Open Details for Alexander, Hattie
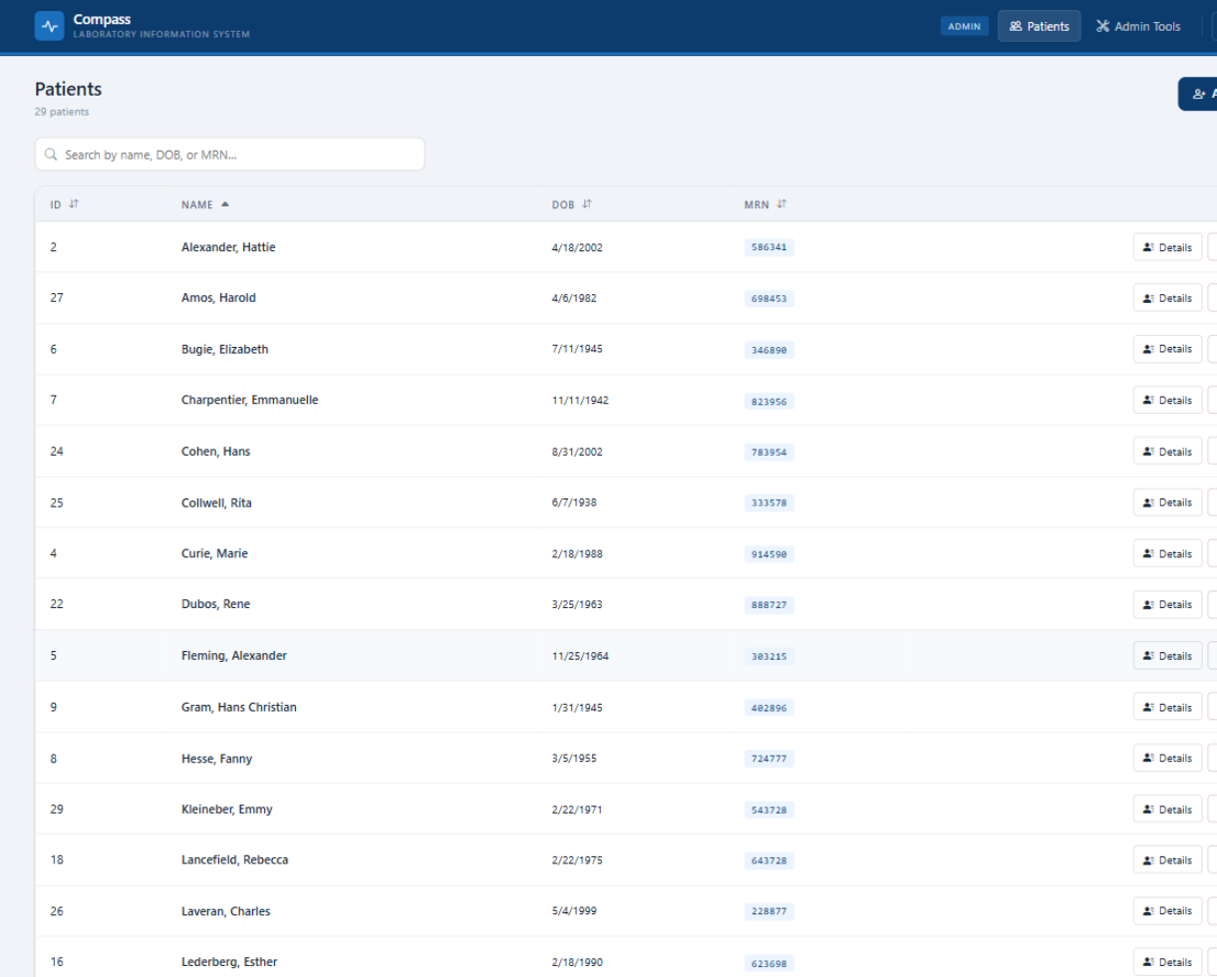1217x977 pixels. (1167, 247)
